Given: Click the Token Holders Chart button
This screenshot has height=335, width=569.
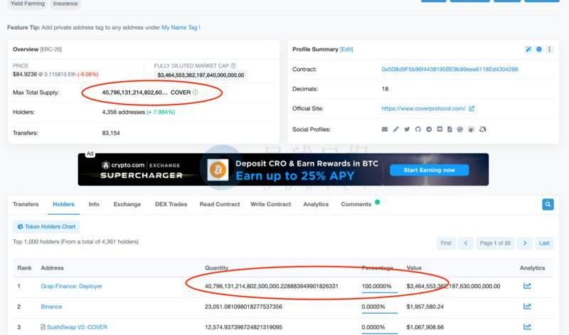Looking at the screenshot, I should [46, 227].
